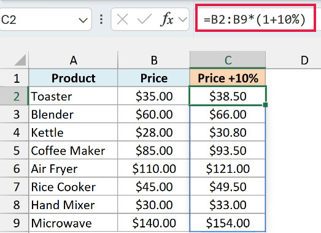Click the fill handle on cell C2
Image resolution: width=321 pixels, height=233 pixels.
point(265,105)
